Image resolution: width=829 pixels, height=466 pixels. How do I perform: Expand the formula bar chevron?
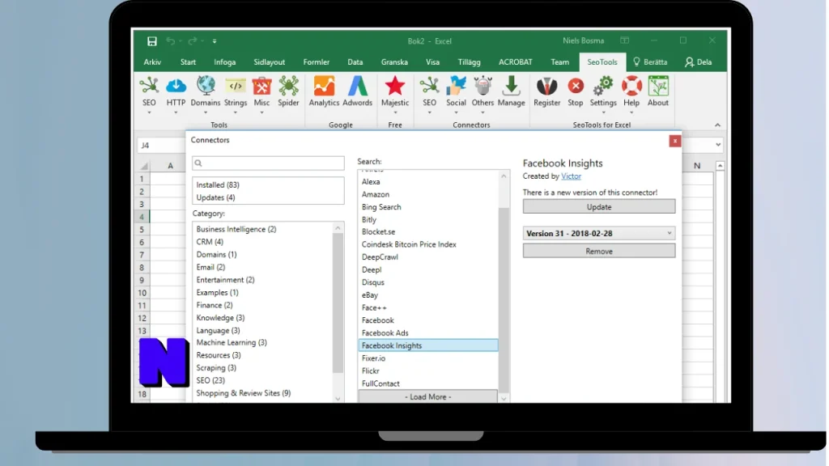pyautogui.click(x=718, y=145)
